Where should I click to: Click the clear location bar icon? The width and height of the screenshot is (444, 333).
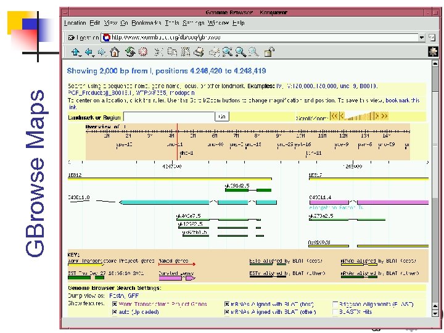[x=71, y=38]
